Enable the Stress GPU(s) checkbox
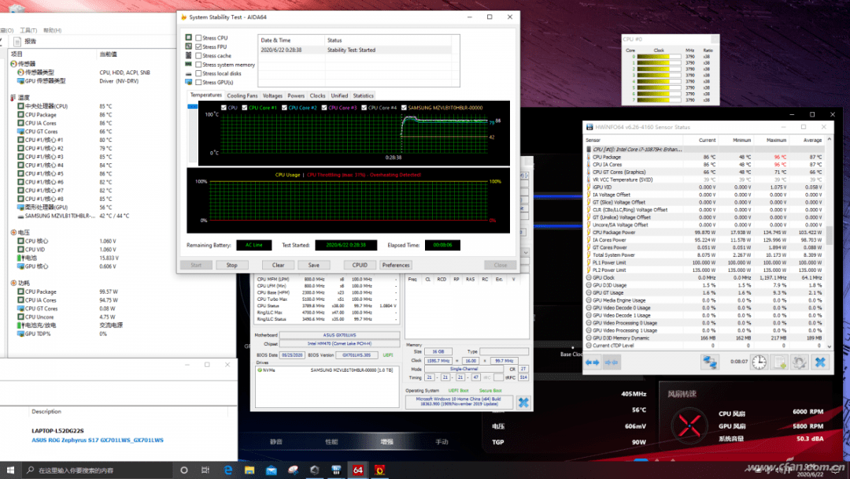 [199, 82]
